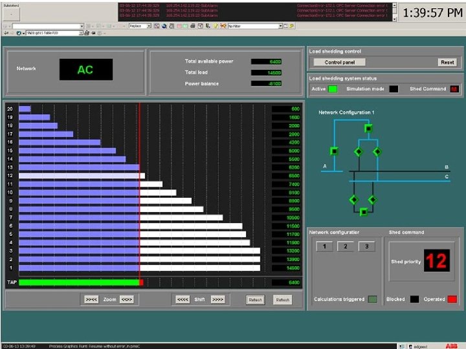Viewport: 466px width, 349px height.
Task: Click the Reset button
Action: [x=447, y=62]
